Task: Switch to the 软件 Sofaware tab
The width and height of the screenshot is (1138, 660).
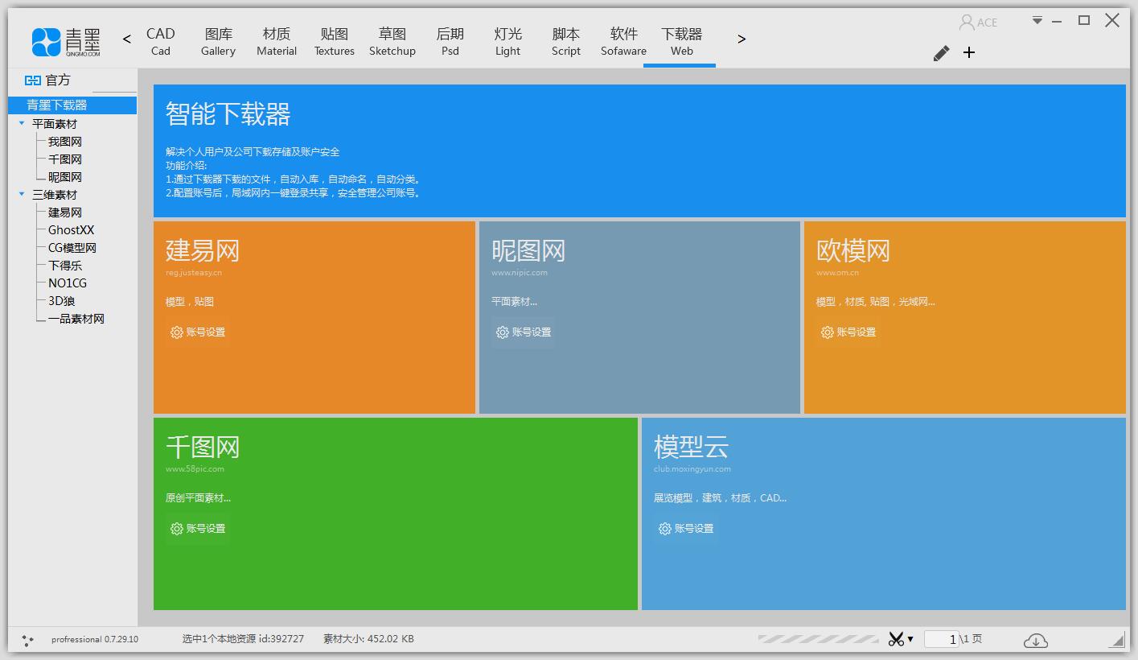Action: click(624, 42)
